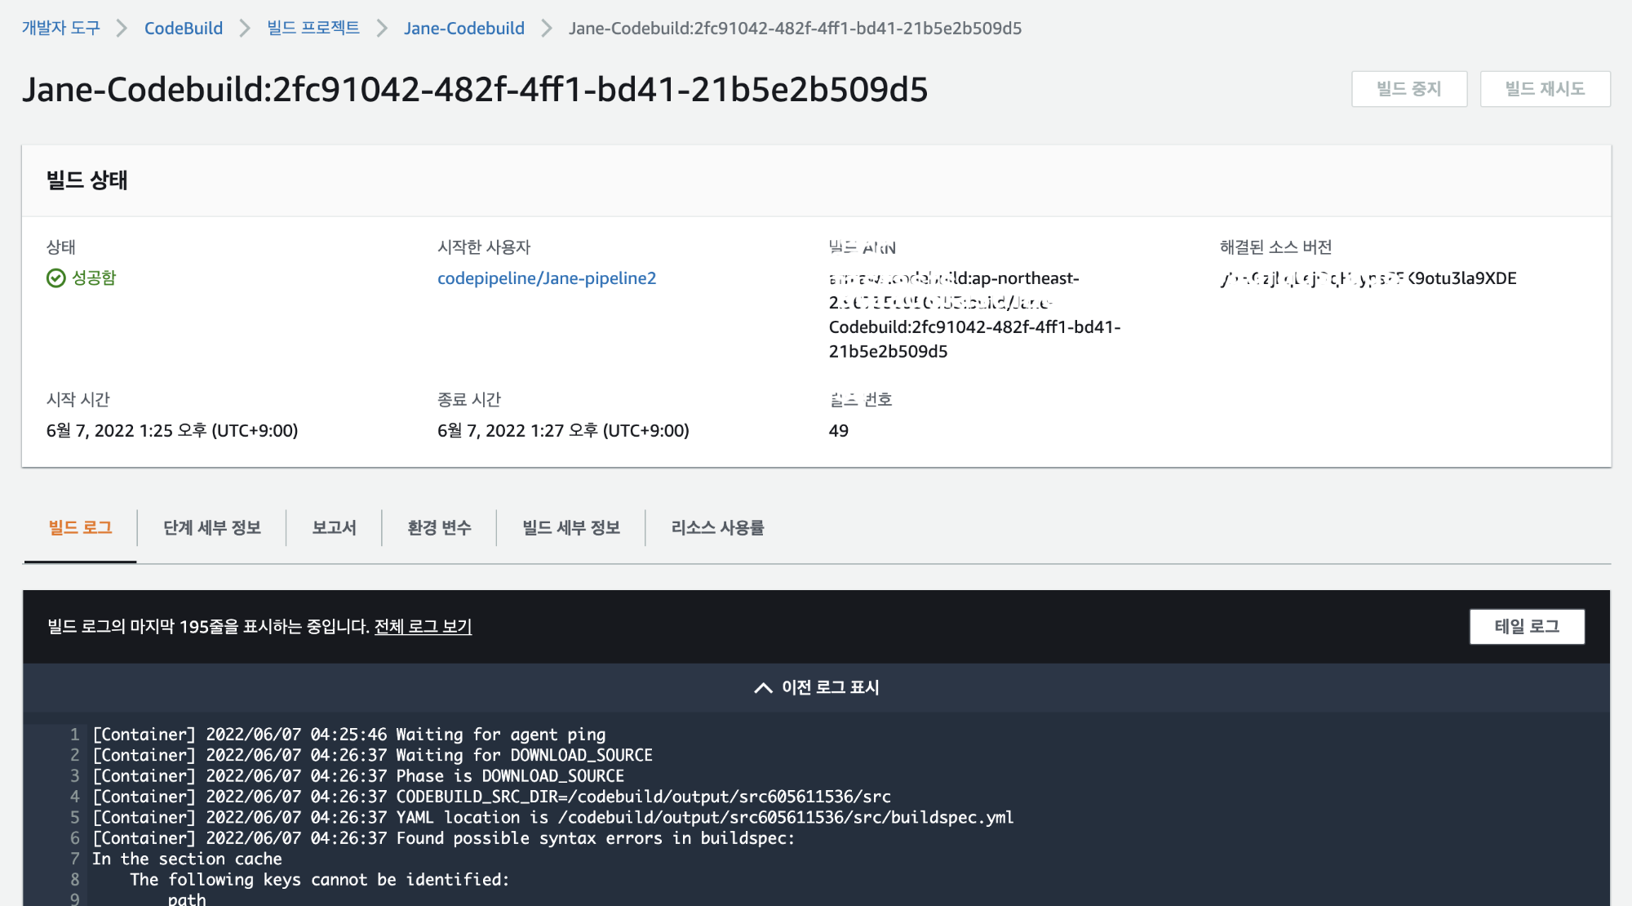Image resolution: width=1632 pixels, height=906 pixels.
Task: Switch to the 단계 세부 정보 tab
Action: tap(211, 527)
